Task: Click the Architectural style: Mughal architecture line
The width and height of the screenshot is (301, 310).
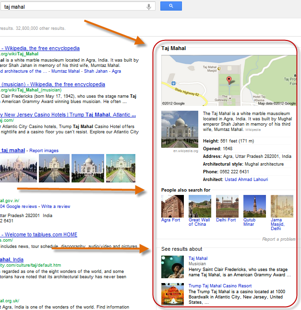Action: (x=243, y=164)
